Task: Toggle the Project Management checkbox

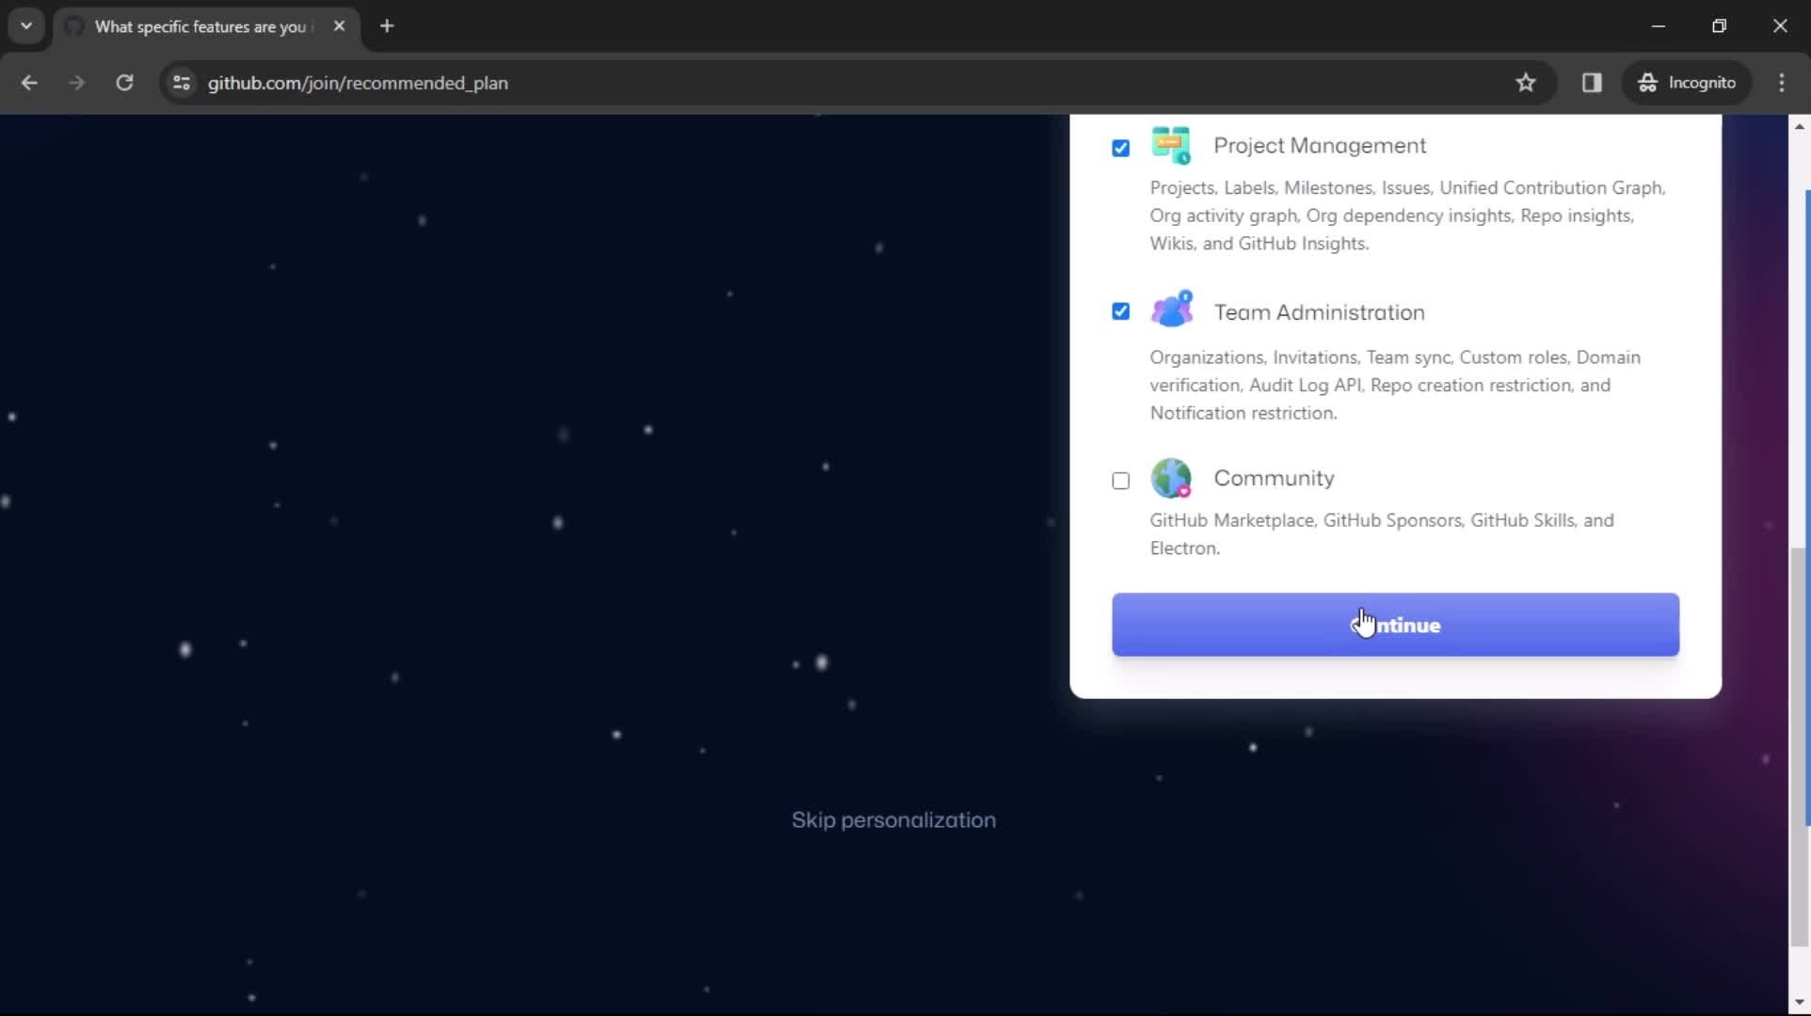Action: (x=1121, y=147)
